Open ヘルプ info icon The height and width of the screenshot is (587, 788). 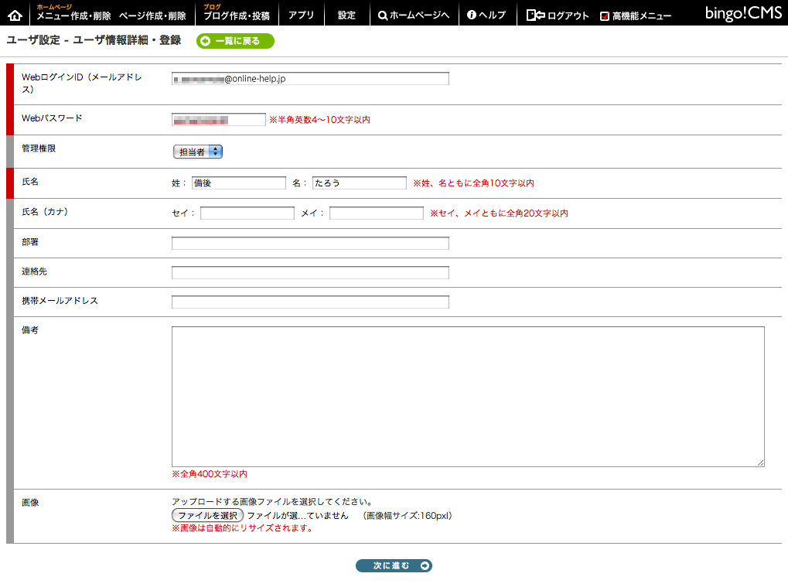(471, 15)
